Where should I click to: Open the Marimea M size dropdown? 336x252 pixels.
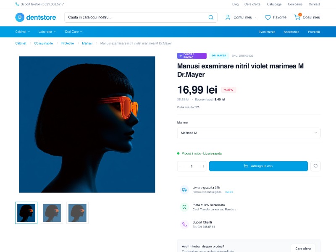pyautogui.click(x=249, y=133)
